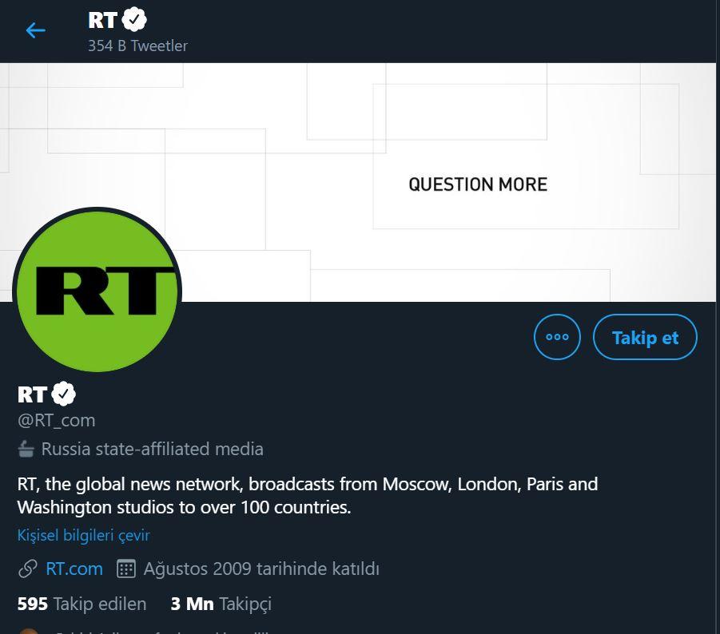Click the Russia state-affiliated media label

point(152,449)
